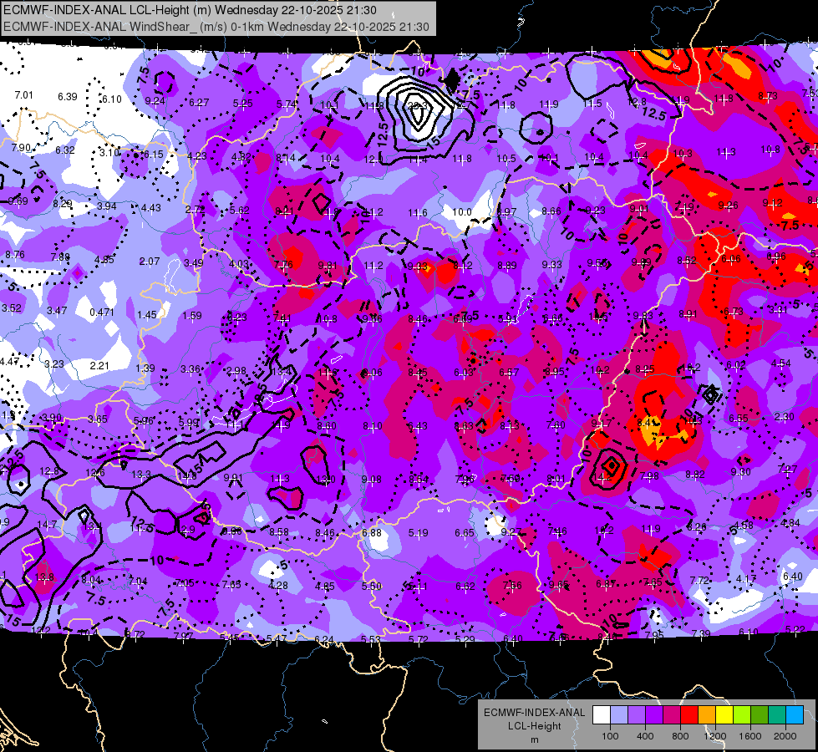Click the wind shear value 9.81

tap(328, 265)
